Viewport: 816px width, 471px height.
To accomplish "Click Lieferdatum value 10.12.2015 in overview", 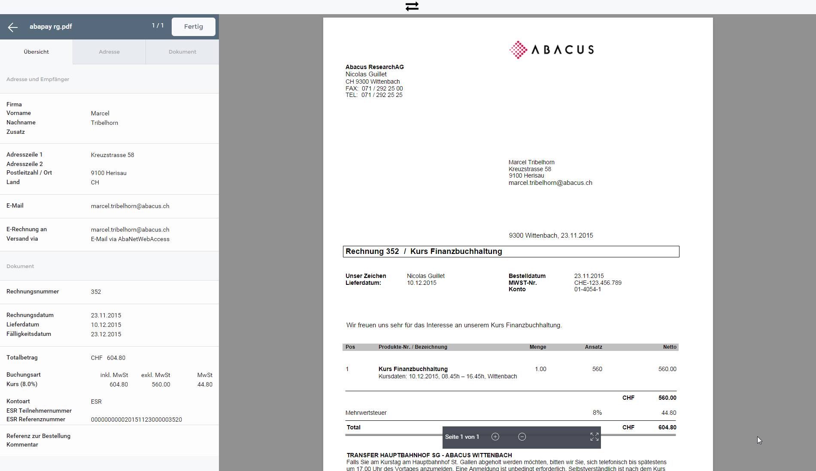I will (106, 325).
